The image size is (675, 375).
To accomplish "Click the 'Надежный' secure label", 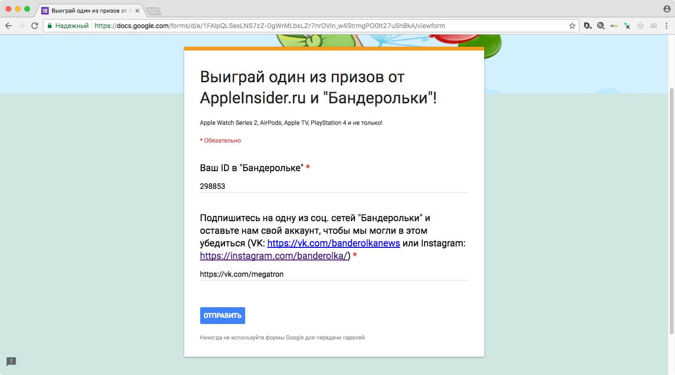I will [72, 26].
